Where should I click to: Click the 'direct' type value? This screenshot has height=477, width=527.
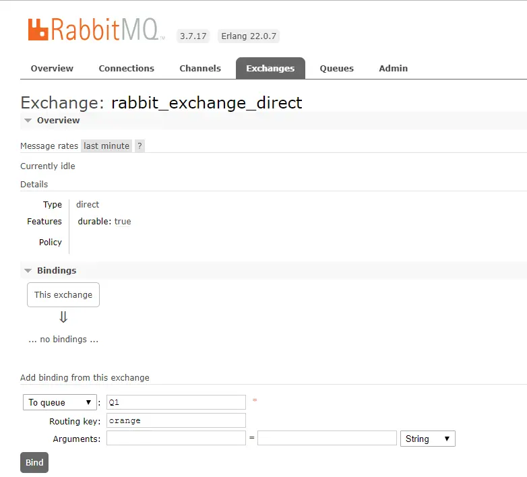point(88,205)
